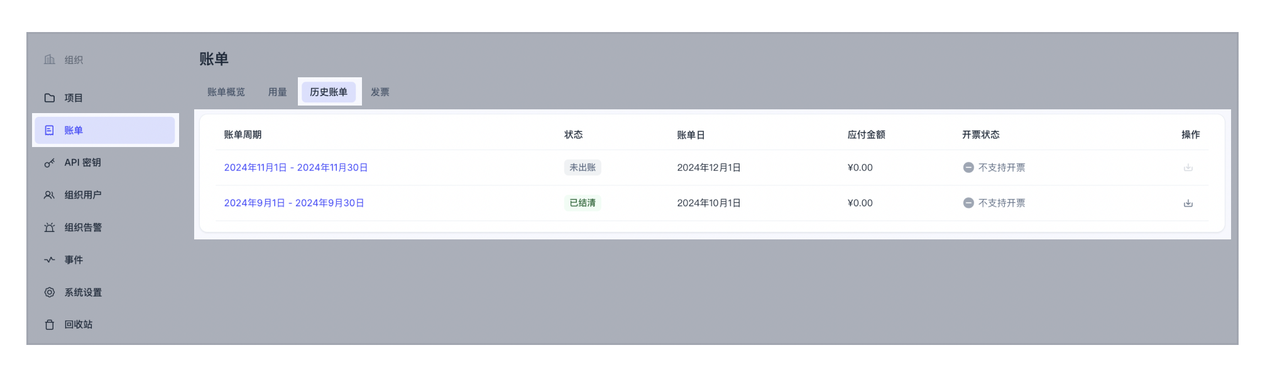The image size is (1265, 377).
Task: Open bill for 2024年9月1日 - 2024年9月30日
Action: [293, 202]
